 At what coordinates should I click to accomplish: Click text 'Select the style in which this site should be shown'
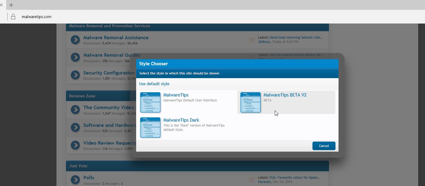pos(179,73)
